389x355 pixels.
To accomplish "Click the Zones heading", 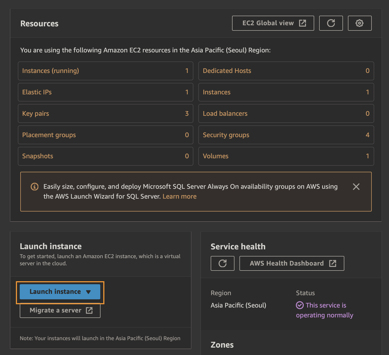I will (222, 345).
